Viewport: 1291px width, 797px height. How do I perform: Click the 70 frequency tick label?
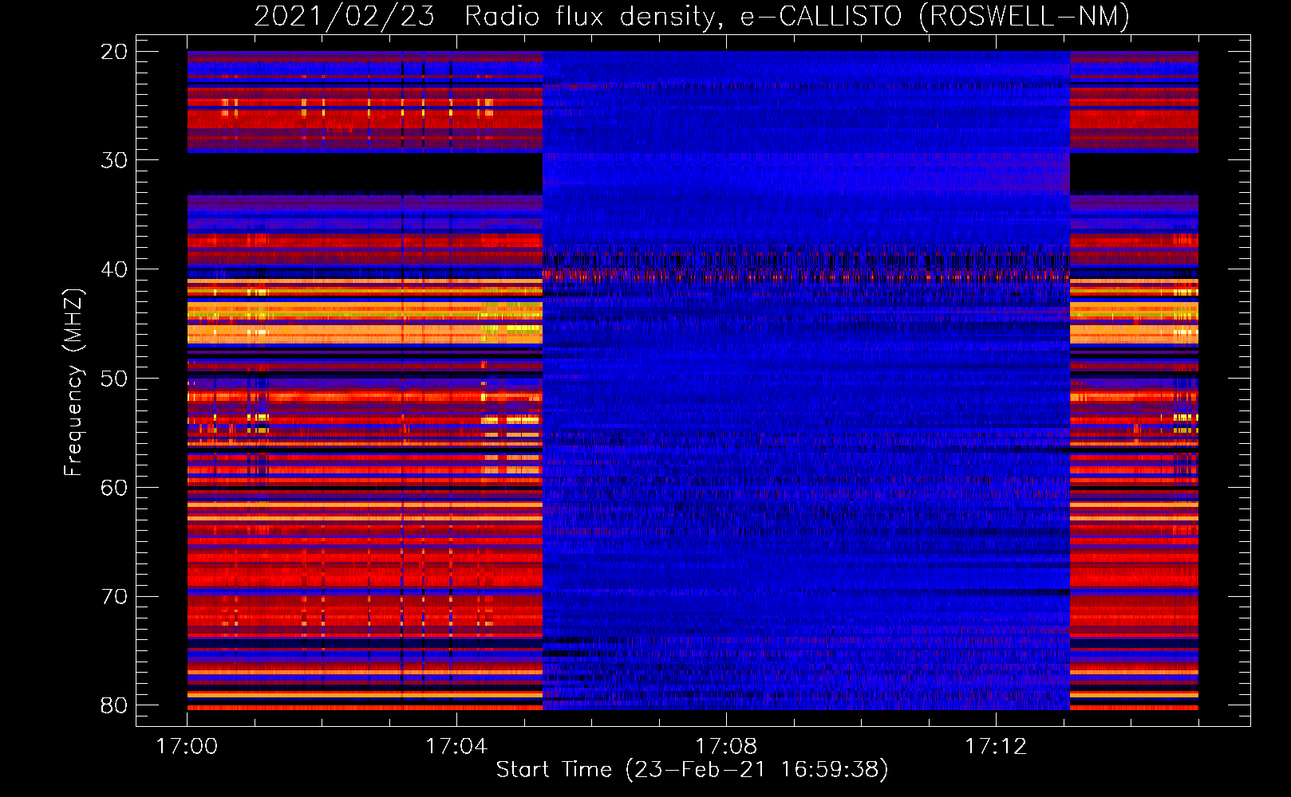point(114,597)
